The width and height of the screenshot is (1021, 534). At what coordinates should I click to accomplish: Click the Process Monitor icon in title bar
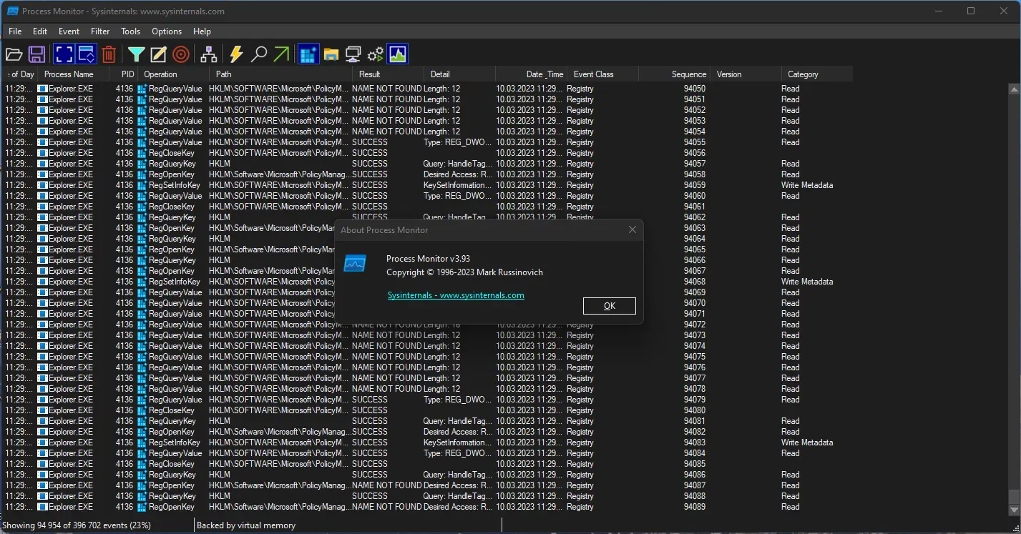pos(12,11)
